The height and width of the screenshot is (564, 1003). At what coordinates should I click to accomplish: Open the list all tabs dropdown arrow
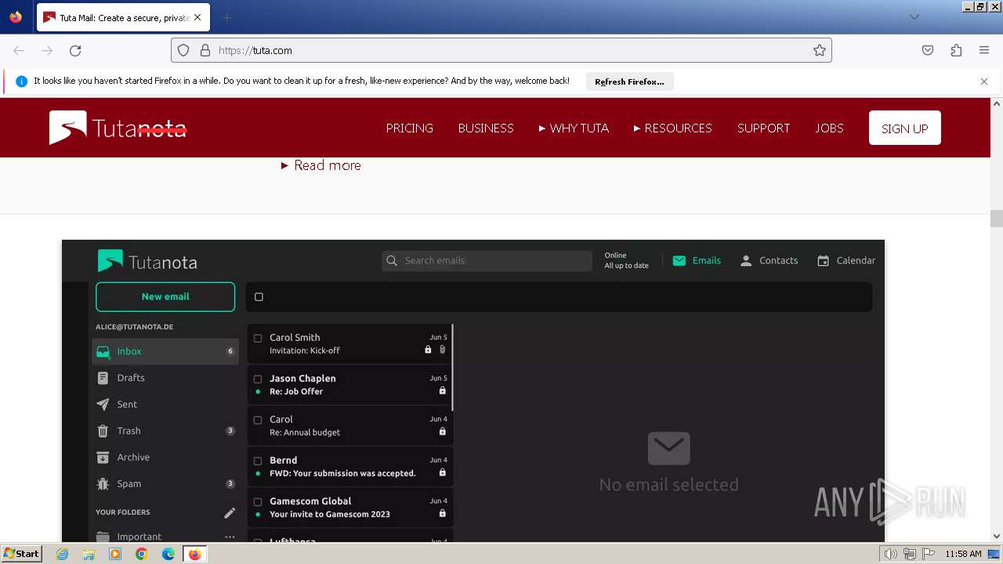click(x=914, y=17)
